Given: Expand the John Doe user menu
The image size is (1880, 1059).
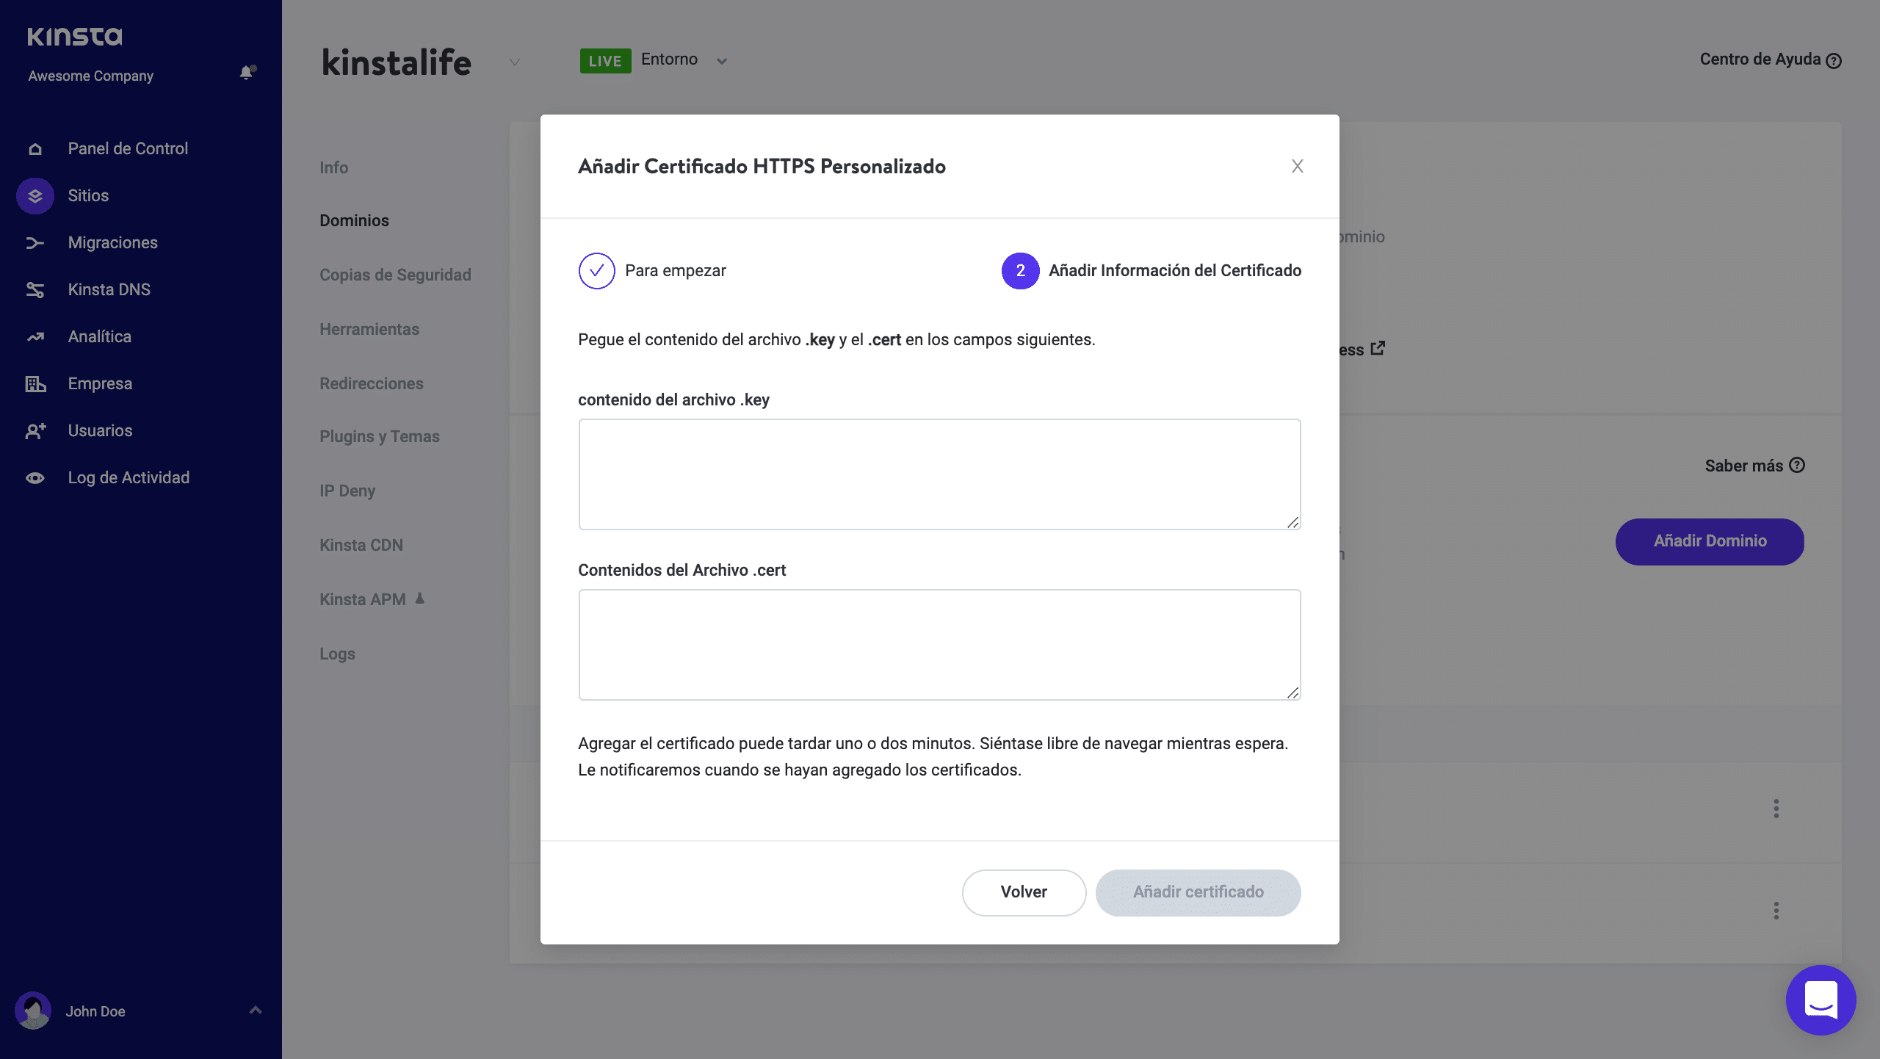Looking at the screenshot, I should (x=255, y=1011).
